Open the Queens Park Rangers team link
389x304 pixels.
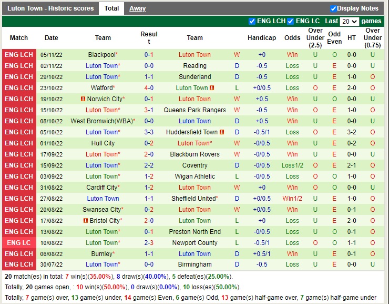(x=194, y=110)
